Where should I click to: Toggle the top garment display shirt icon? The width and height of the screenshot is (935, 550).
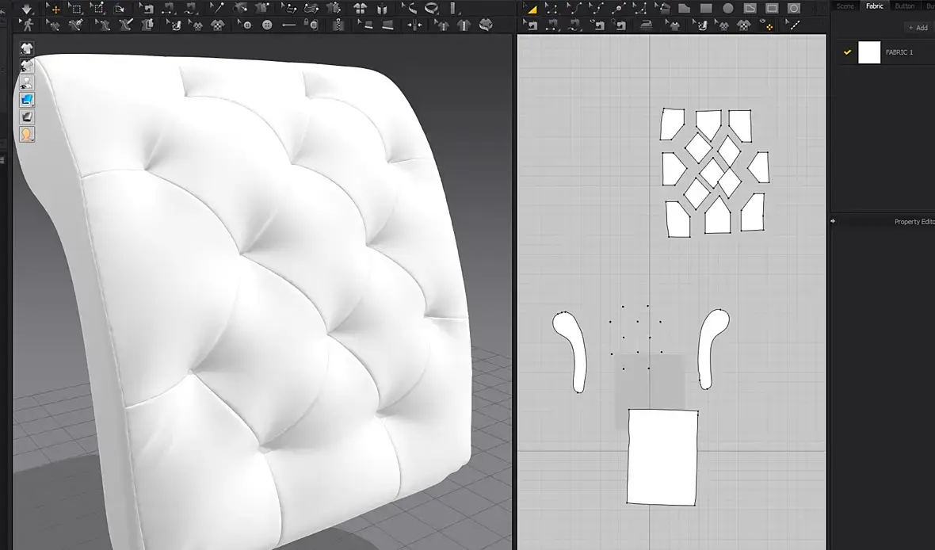coord(27,48)
